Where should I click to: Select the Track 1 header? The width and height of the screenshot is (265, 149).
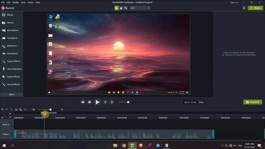click(7, 134)
